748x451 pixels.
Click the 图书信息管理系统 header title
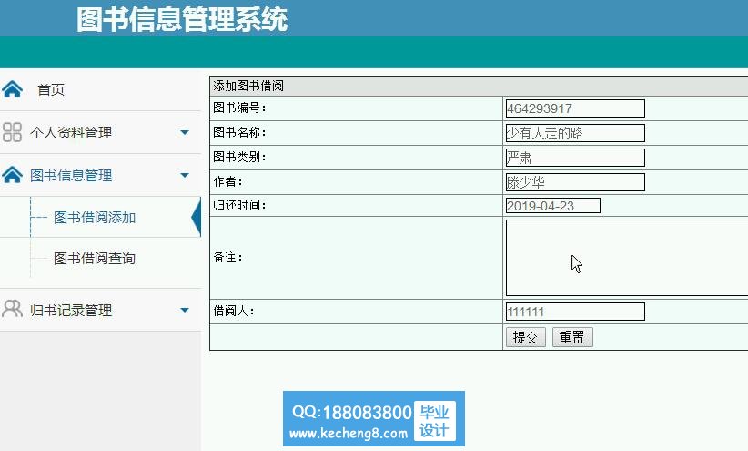[x=182, y=19]
